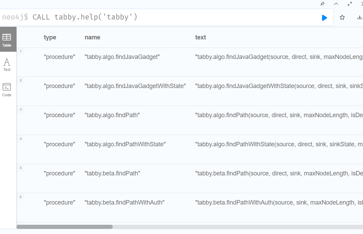363x234 pixels.
Task: Click the 'name' column header
Action: pos(92,37)
